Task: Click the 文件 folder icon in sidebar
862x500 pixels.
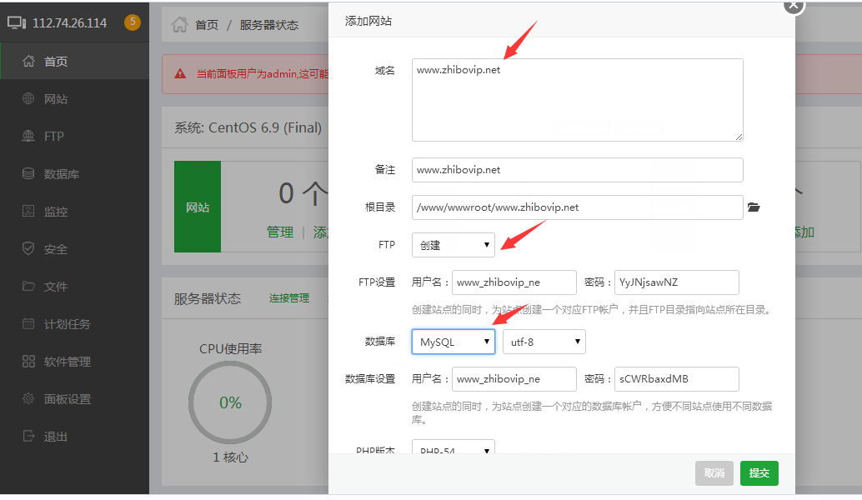Action: tap(28, 287)
